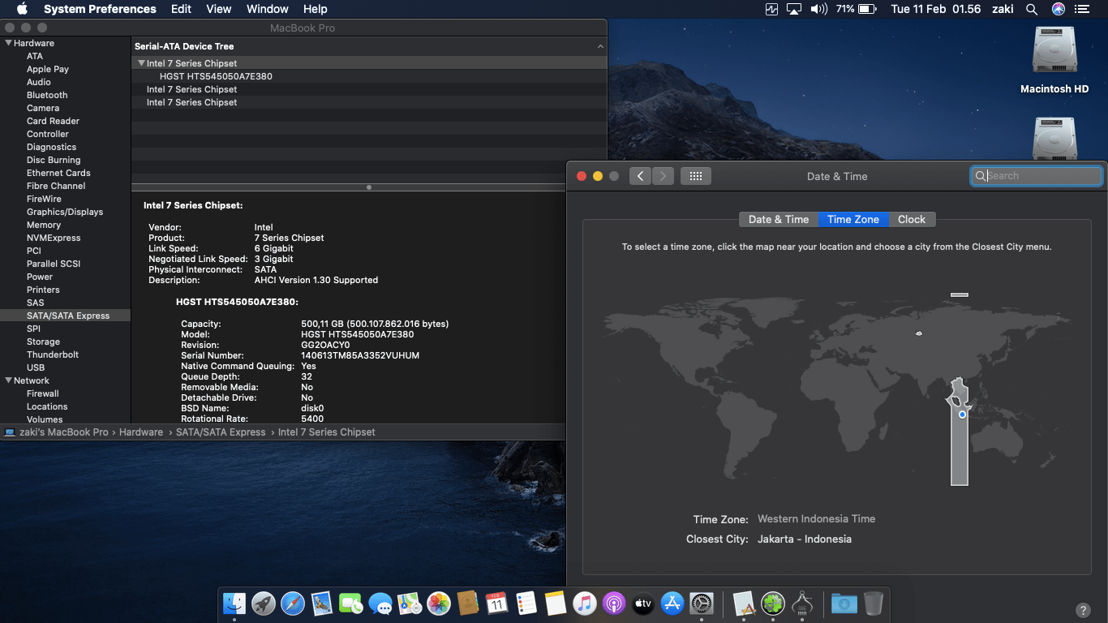Open Spotlight search in menu bar
This screenshot has width=1108, height=623.
(1032, 9)
